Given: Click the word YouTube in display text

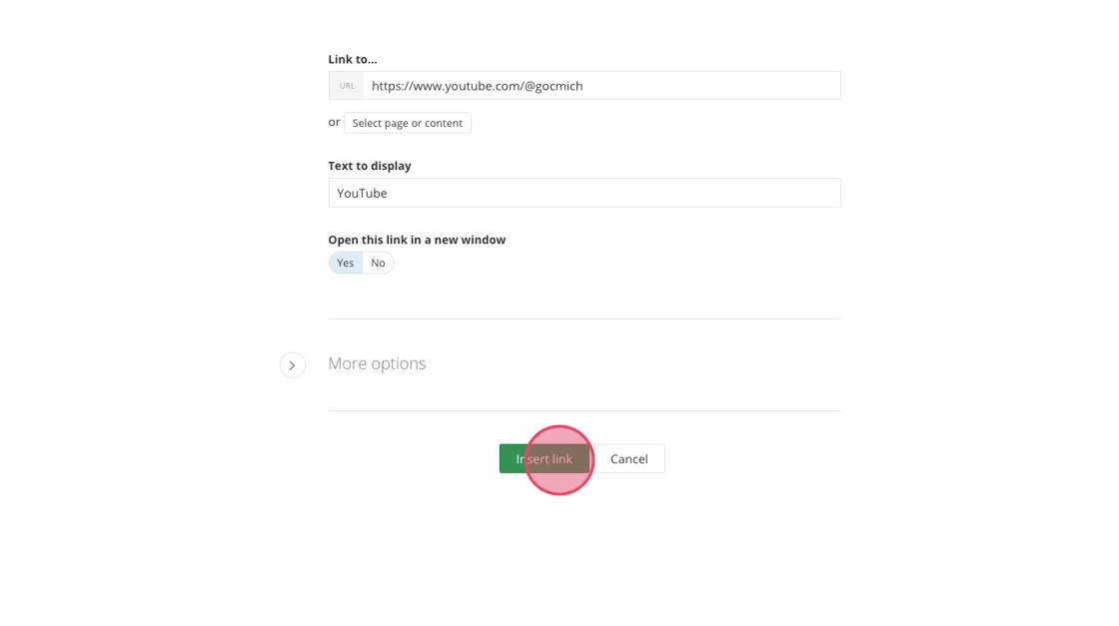Looking at the screenshot, I should [362, 194].
